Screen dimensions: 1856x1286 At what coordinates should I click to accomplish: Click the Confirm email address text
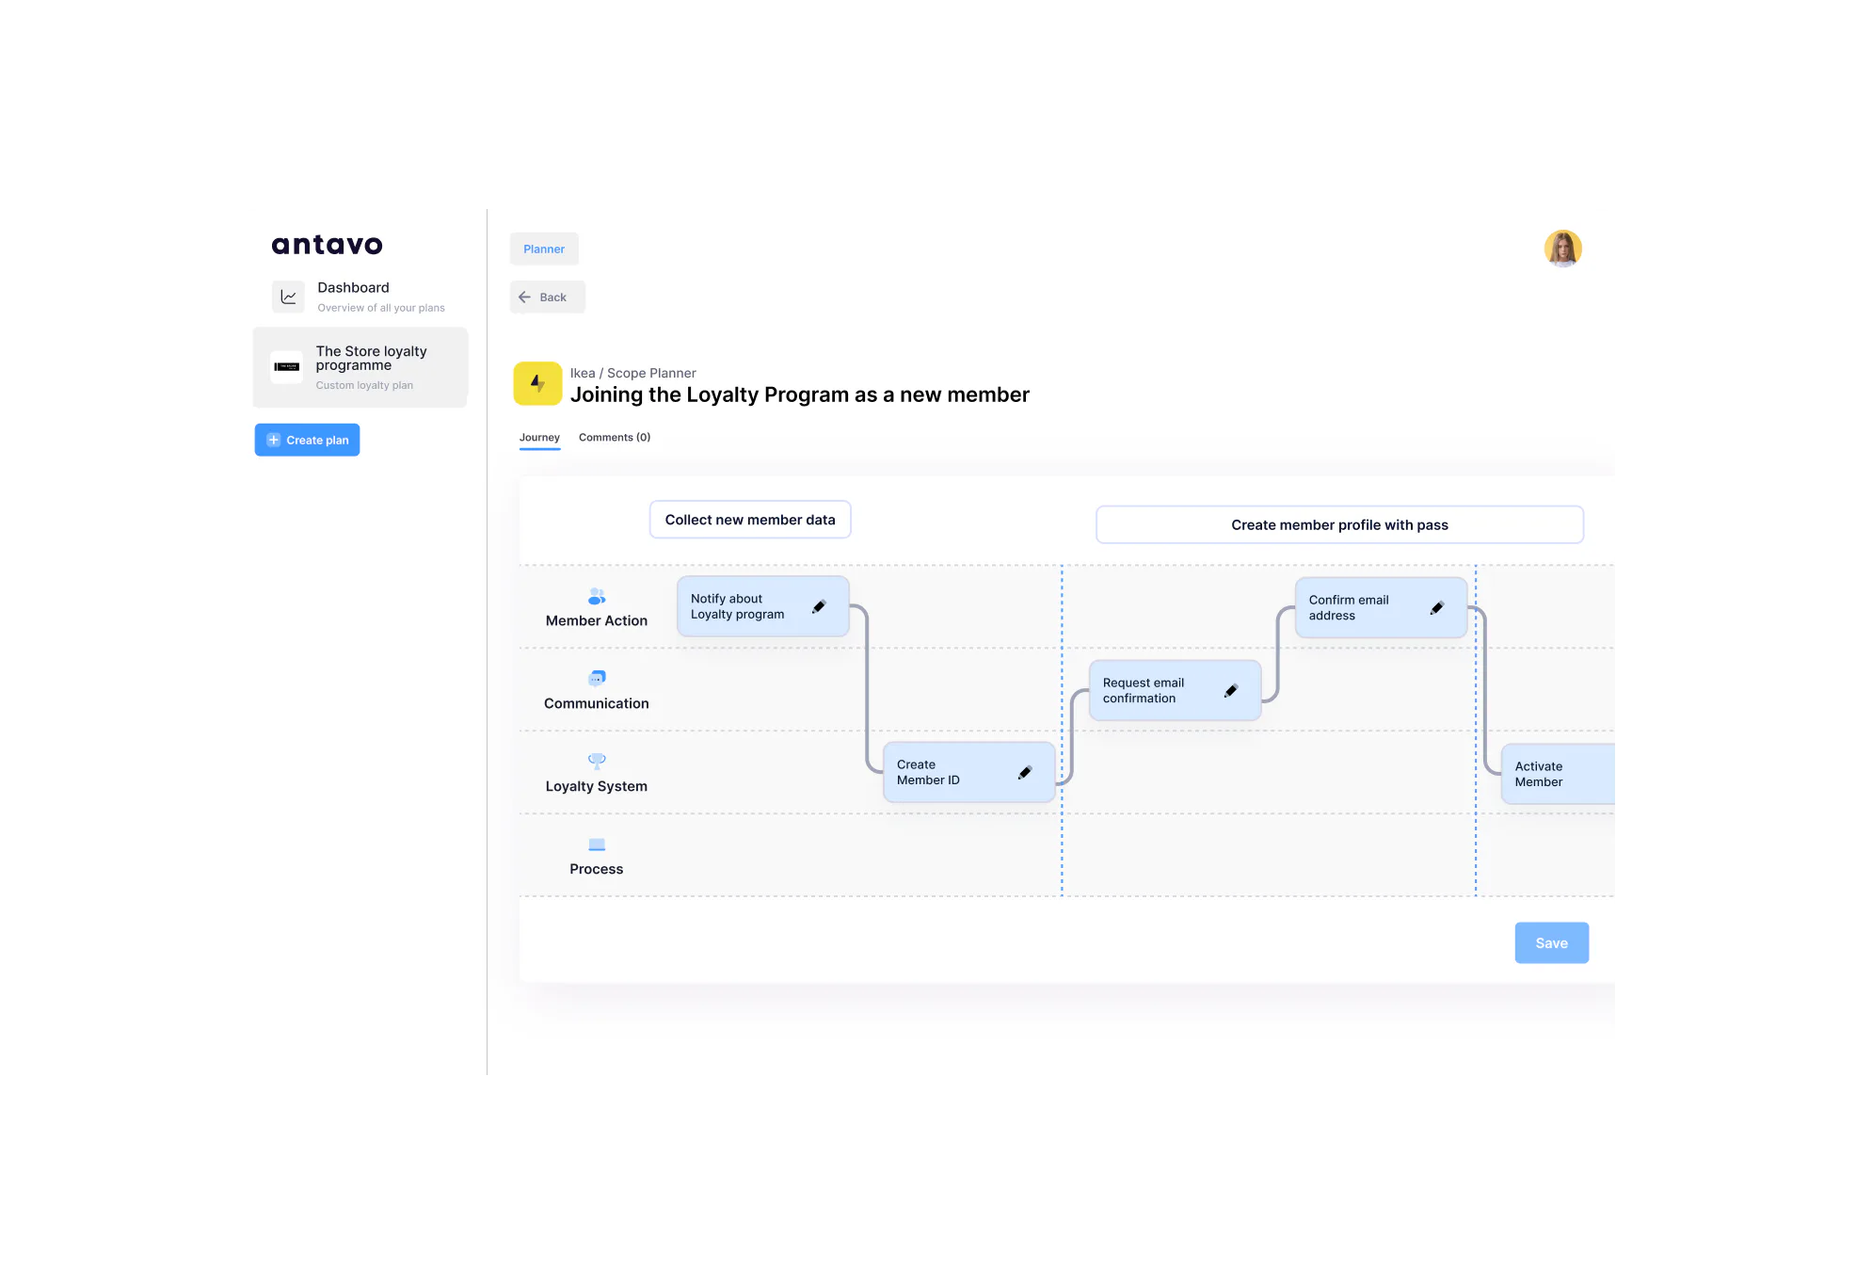coord(1348,607)
